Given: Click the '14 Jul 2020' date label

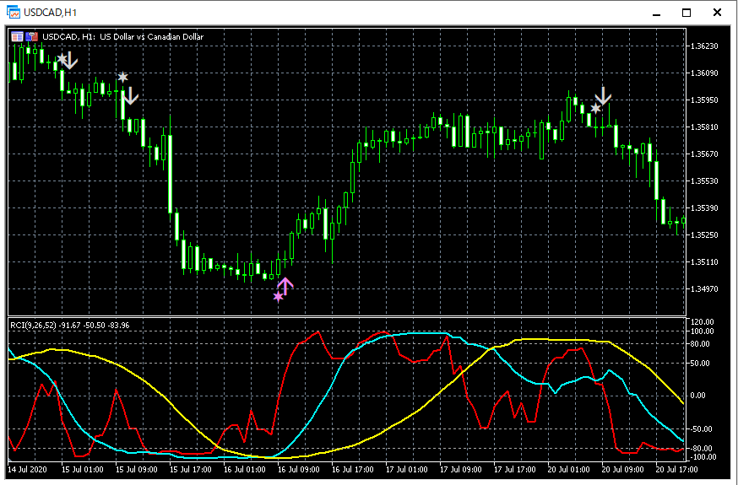Looking at the screenshot, I should pos(27,470).
